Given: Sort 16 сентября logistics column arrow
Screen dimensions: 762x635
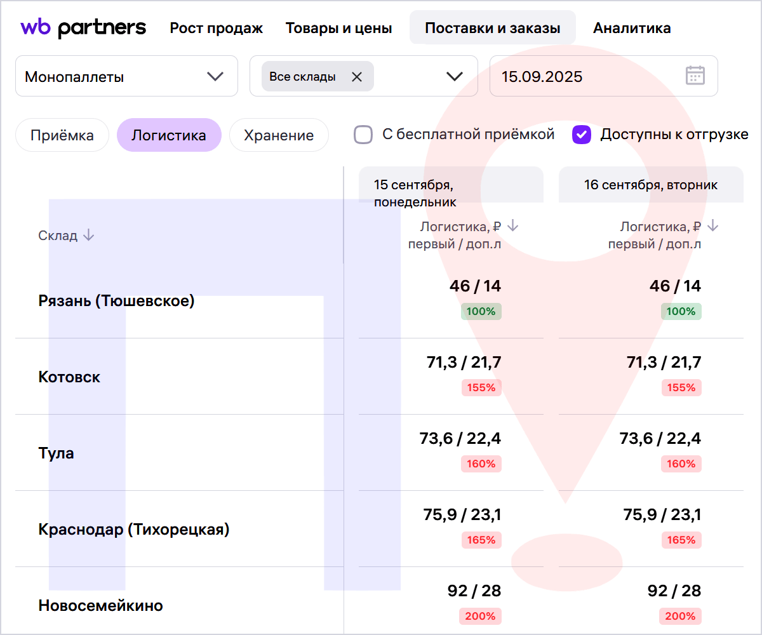Looking at the screenshot, I should click(713, 226).
